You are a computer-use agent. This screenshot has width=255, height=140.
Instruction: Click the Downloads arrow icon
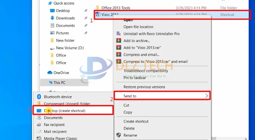click(52, 18)
